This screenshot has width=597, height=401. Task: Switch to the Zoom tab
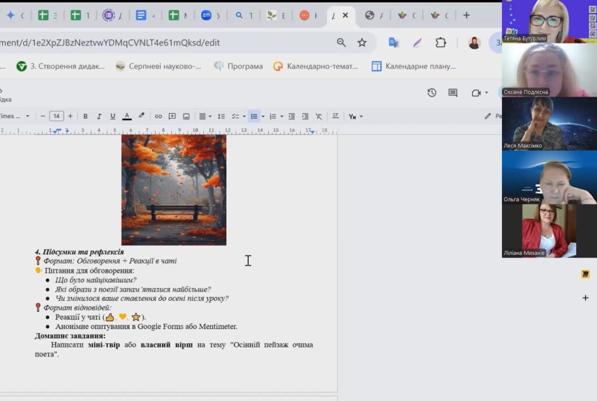(x=206, y=15)
